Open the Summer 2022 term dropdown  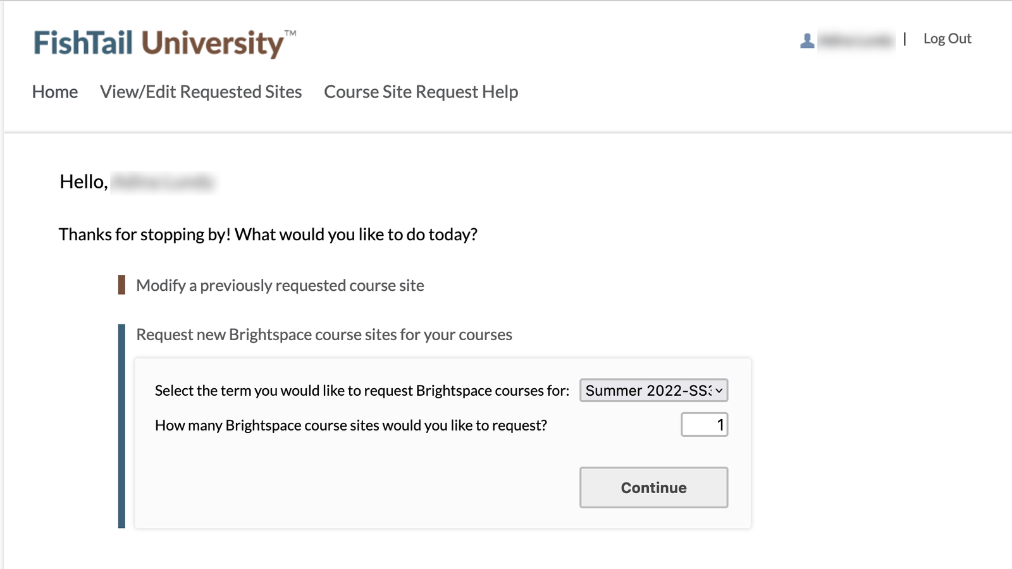(648, 391)
